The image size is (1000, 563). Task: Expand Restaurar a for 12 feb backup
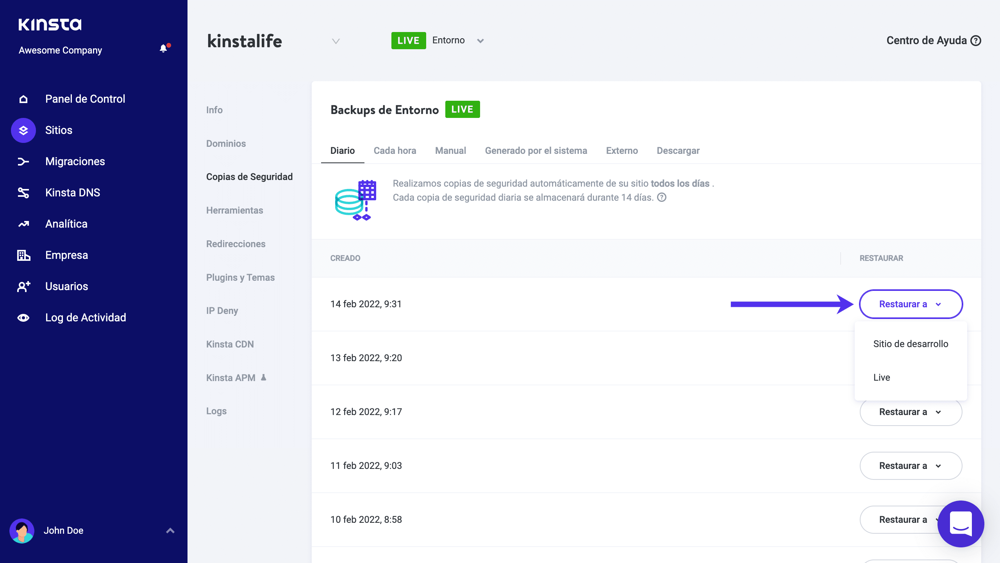point(911,412)
